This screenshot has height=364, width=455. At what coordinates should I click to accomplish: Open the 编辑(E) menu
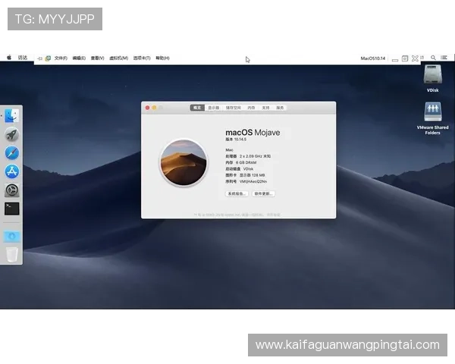pos(79,58)
